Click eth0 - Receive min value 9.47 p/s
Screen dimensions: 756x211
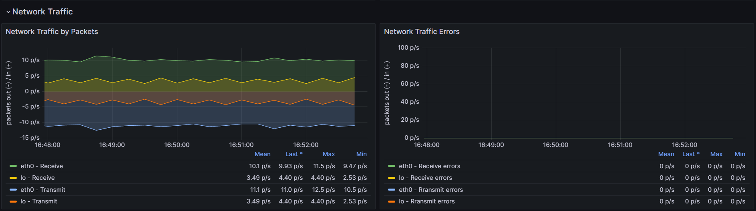355,166
